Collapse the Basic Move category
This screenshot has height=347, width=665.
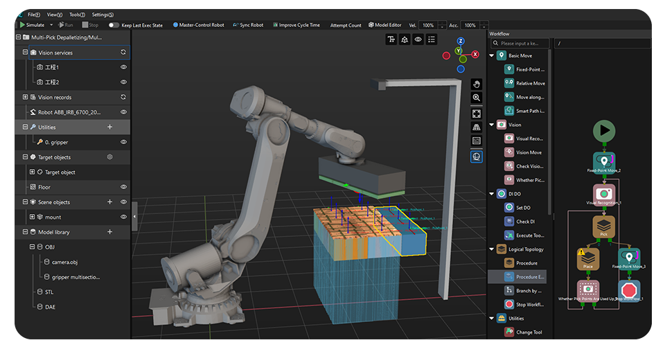[492, 55]
